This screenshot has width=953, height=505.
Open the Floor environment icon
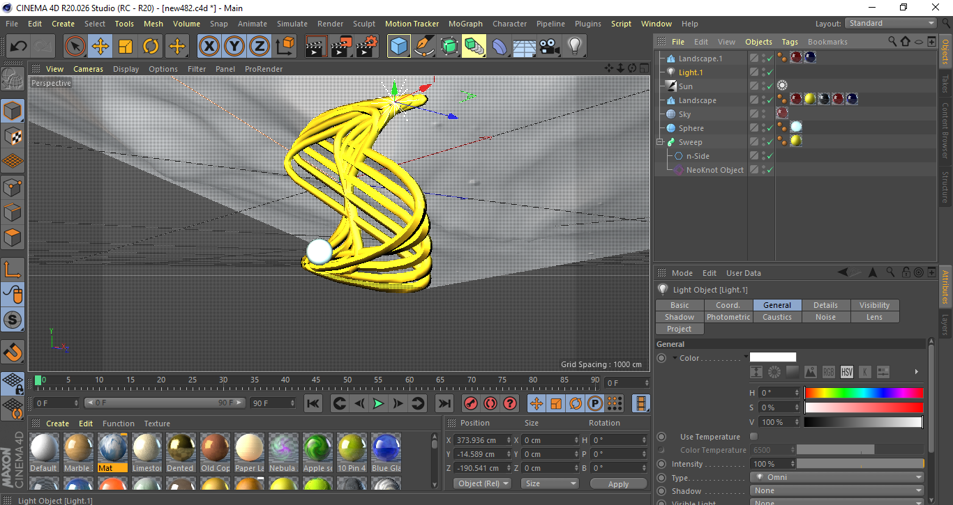pos(525,47)
